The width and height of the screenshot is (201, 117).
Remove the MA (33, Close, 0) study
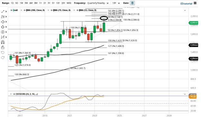(x=74, y=10)
